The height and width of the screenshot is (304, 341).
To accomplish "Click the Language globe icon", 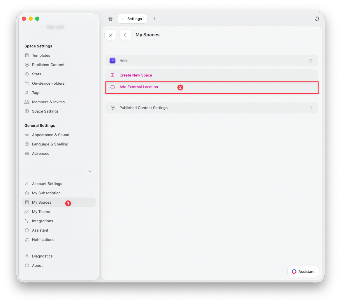I will [27, 144].
